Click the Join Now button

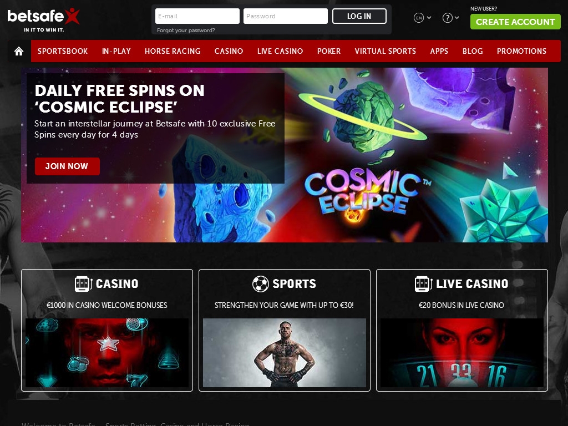(67, 166)
